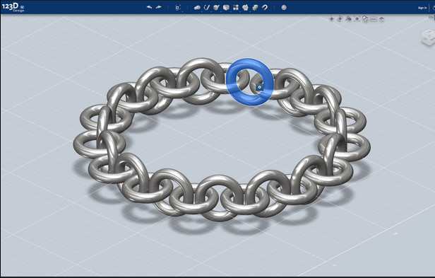435x278 pixels.
Task: Open the Primitives tool menu
Action: [x=197, y=8]
